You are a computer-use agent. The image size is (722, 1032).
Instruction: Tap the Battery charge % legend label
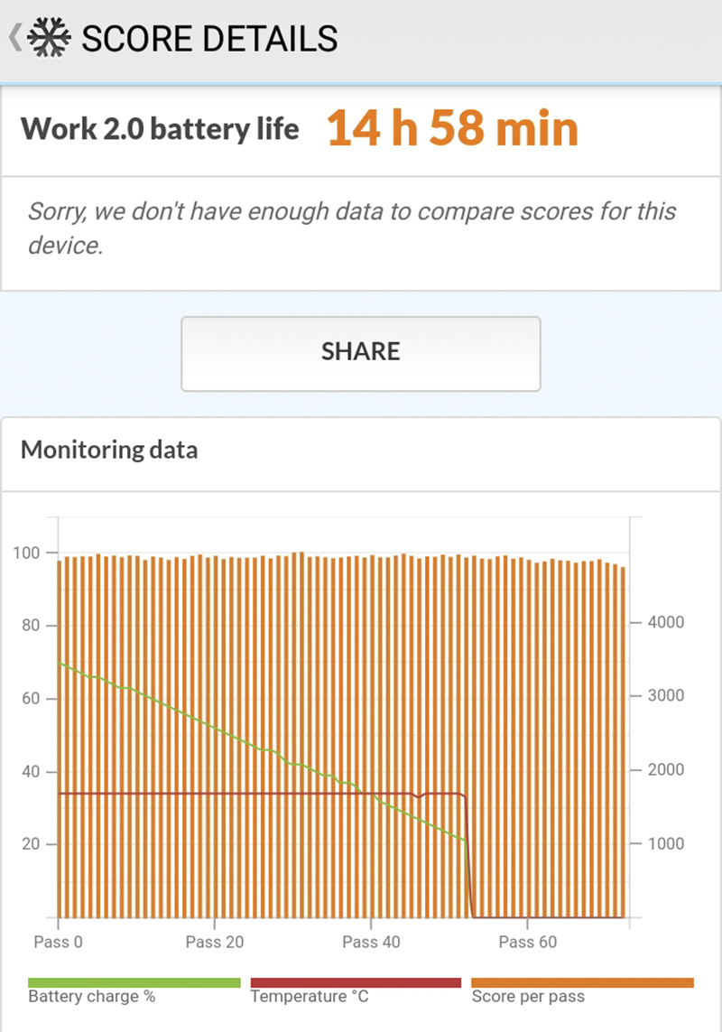tap(92, 998)
